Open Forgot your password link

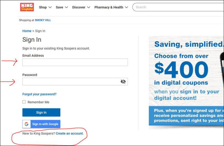[x=39, y=94]
